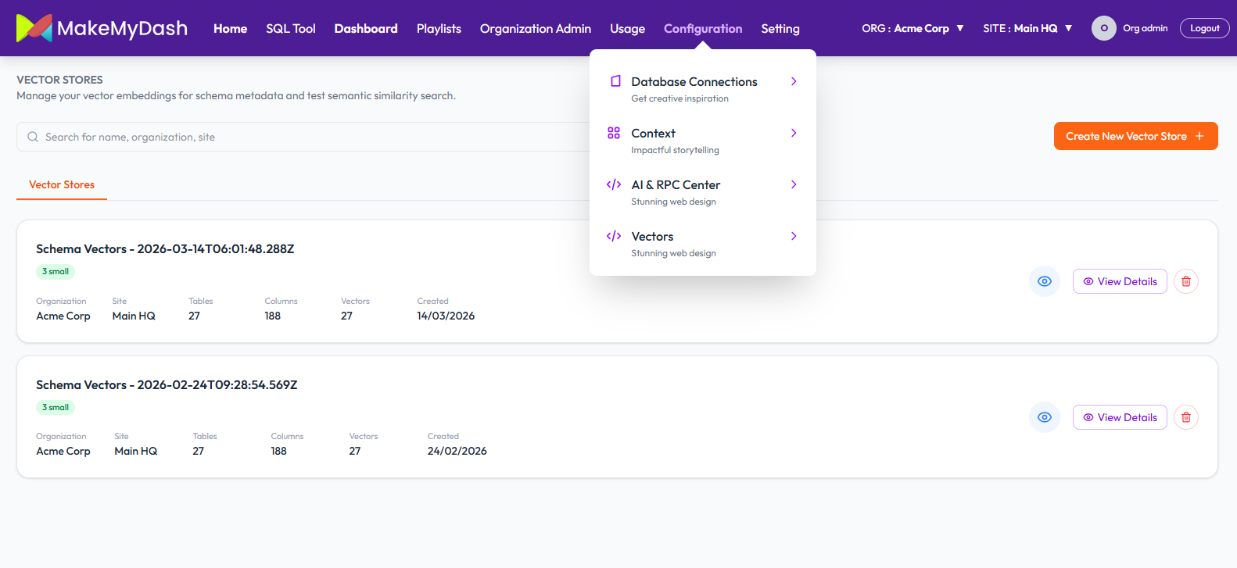1237x568 pixels.
Task: Click the MakeMyDash logo icon
Action: 34,28
